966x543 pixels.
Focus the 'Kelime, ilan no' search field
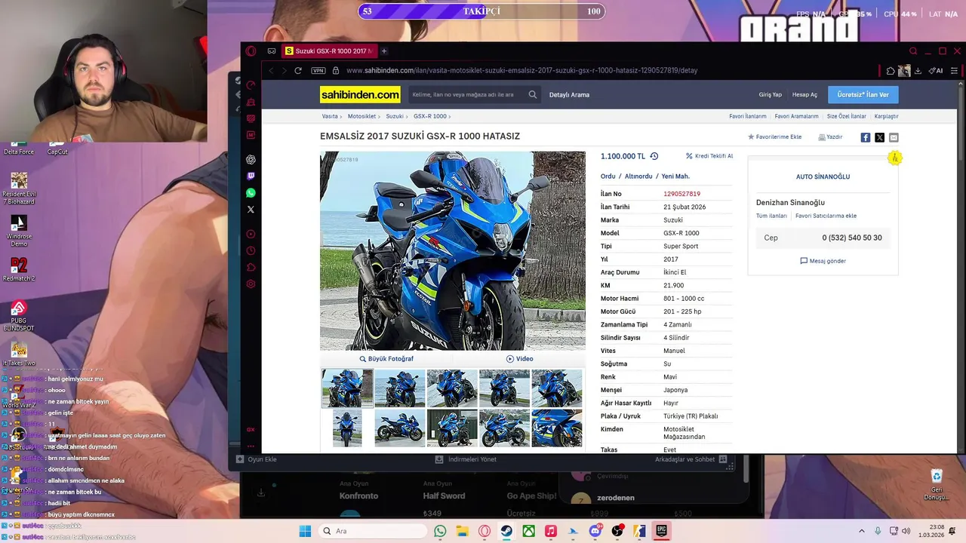468,94
